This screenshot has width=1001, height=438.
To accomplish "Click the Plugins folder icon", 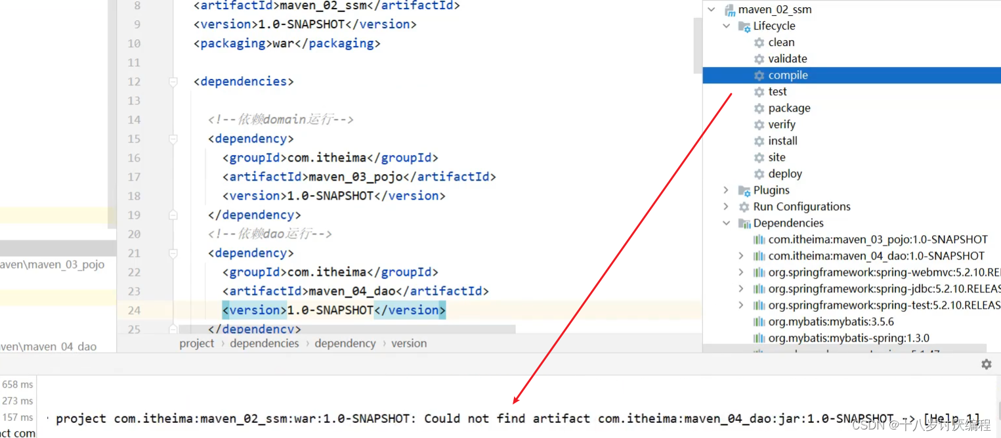I will (744, 190).
